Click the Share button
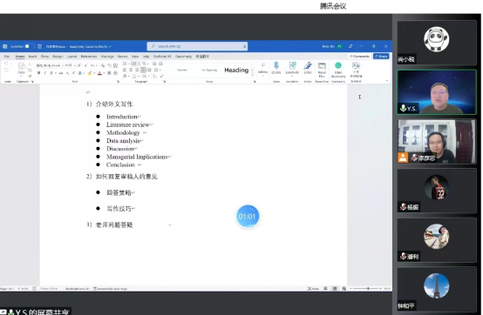The height and width of the screenshot is (315, 483). tap(381, 57)
